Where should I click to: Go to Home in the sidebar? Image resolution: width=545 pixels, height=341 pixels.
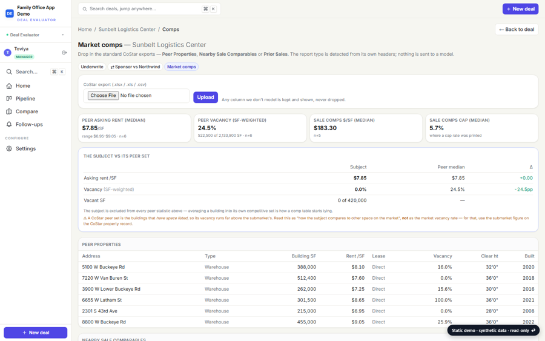[35, 86]
